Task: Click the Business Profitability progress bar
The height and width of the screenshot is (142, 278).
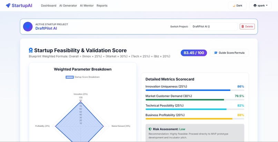Action: pos(195,119)
